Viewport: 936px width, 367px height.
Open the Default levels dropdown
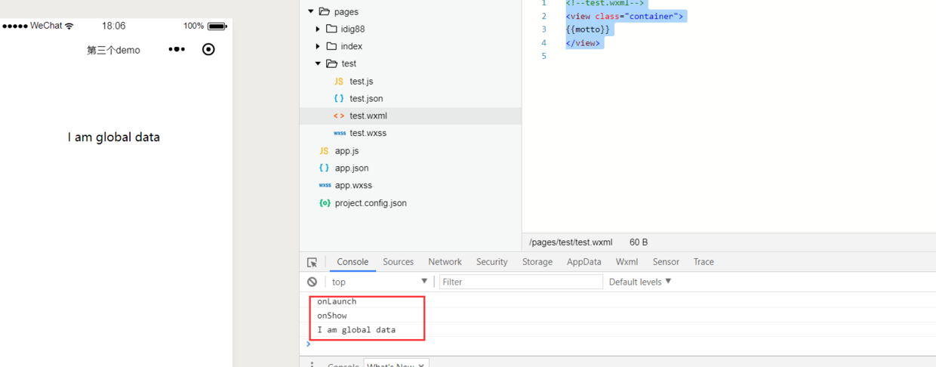640,282
